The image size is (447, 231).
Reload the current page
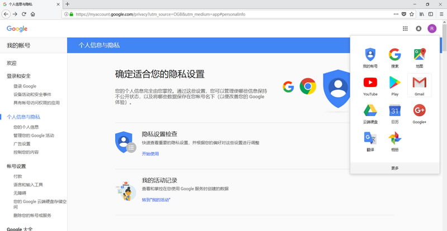(24, 14)
